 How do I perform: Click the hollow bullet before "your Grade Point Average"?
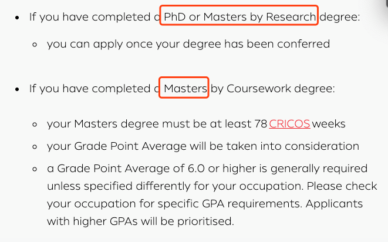[x=36, y=146]
